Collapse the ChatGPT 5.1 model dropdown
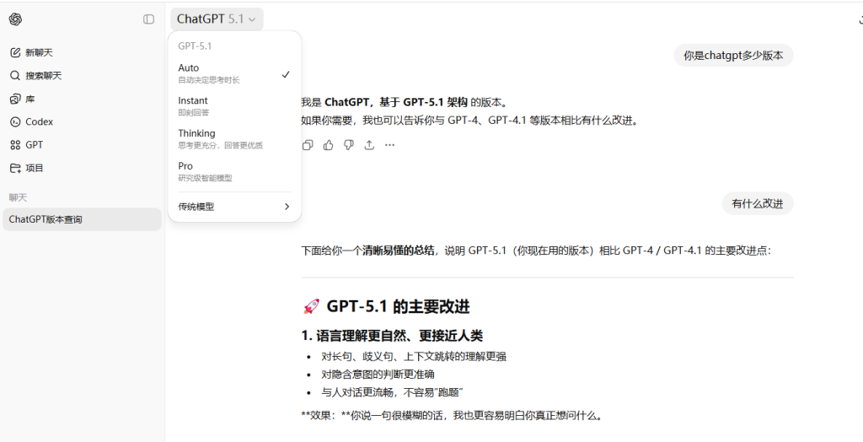863x442 pixels. 217,19
